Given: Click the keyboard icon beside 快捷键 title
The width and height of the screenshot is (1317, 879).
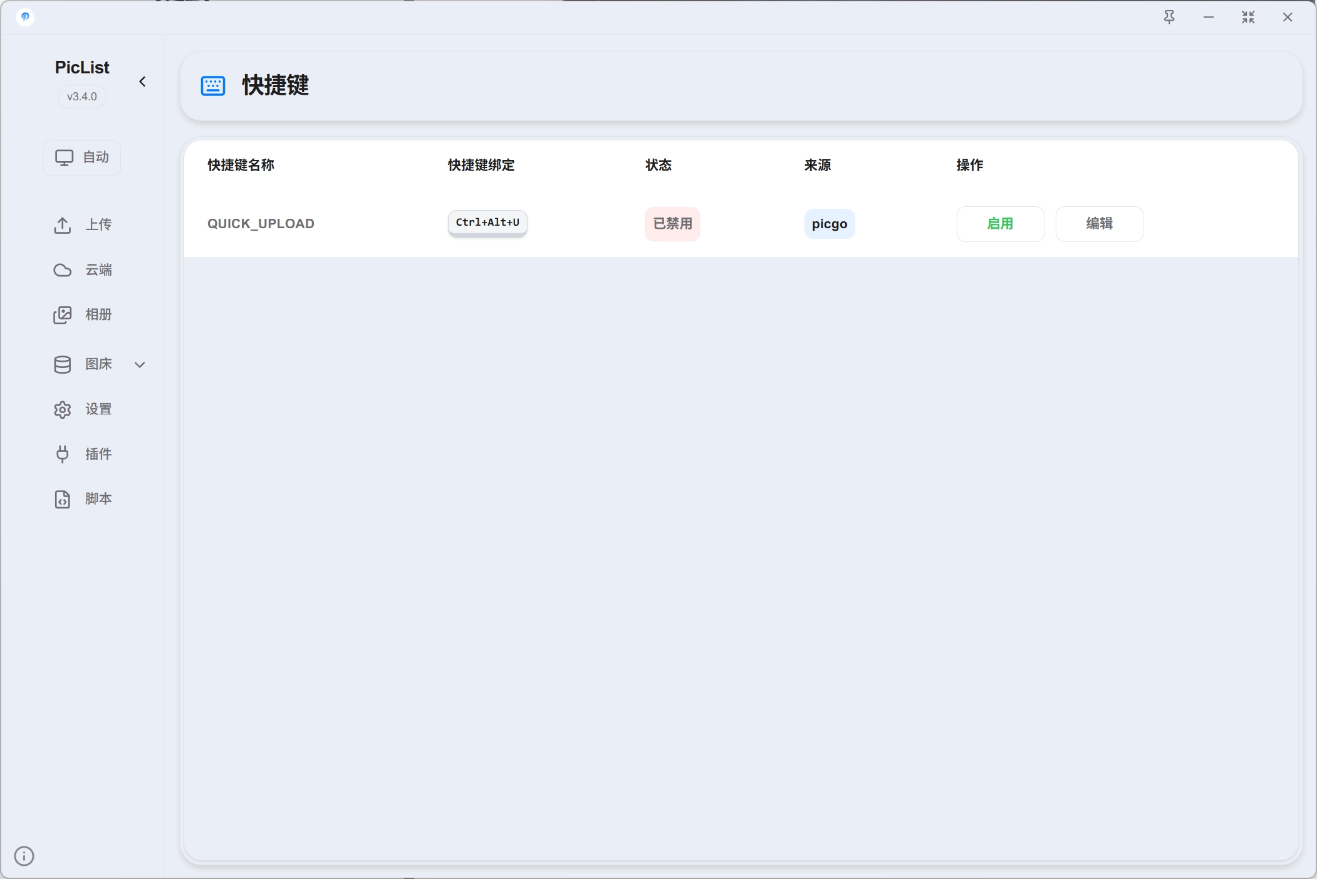Looking at the screenshot, I should [213, 86].
